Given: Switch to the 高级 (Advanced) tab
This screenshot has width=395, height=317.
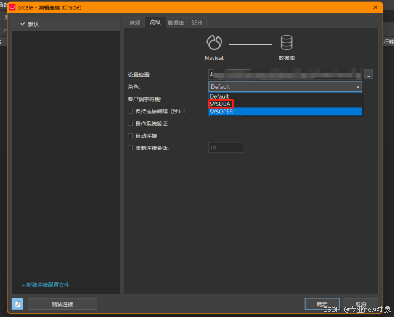Looking at the screenshot, I should point(155,22).
